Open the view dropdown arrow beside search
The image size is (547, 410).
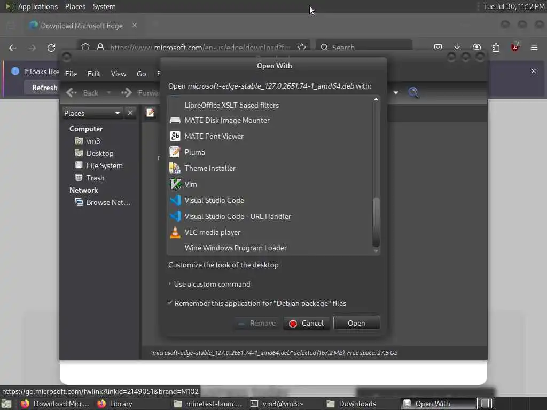[396, 93]
